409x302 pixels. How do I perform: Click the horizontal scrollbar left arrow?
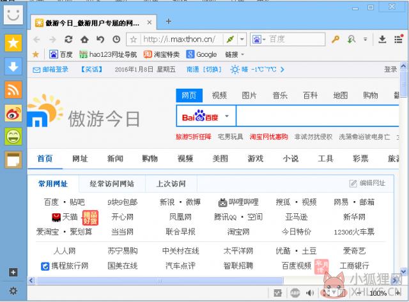pyautogui.click(x=31, y=281)
